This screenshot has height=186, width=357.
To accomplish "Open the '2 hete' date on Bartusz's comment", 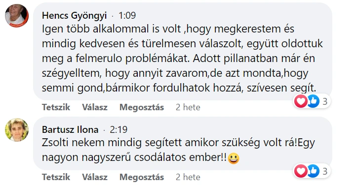I will click(x=188, y=177).
